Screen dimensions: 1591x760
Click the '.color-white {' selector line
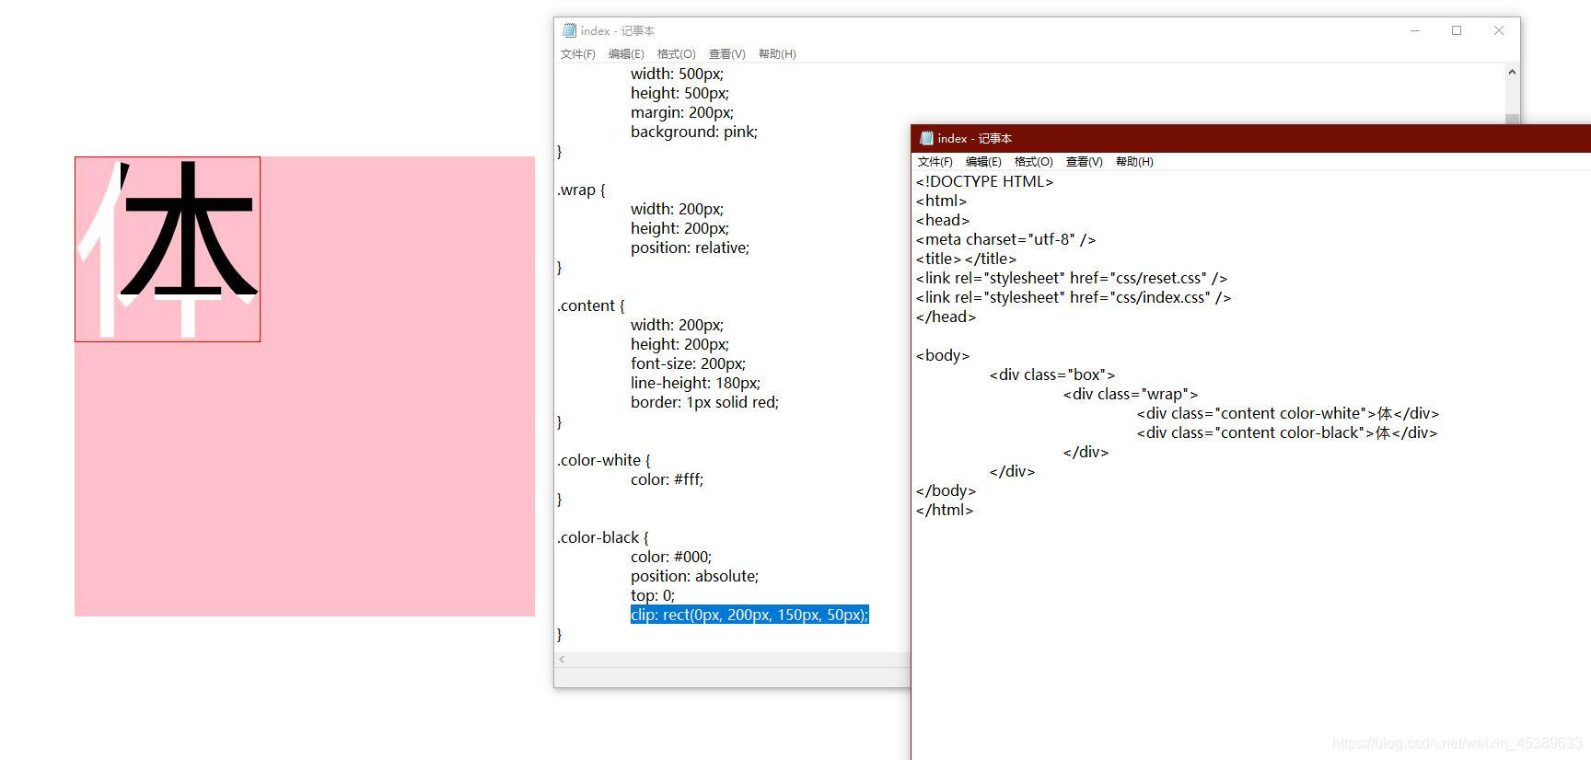(603, 460)
